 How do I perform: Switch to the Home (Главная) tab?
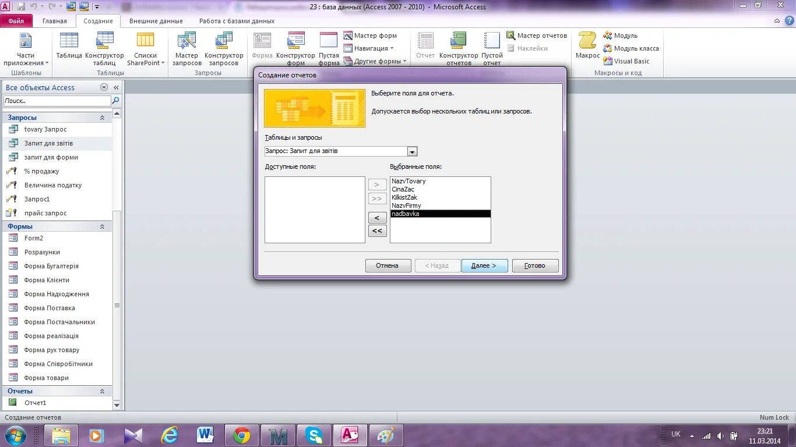click(x=55, y=21)
